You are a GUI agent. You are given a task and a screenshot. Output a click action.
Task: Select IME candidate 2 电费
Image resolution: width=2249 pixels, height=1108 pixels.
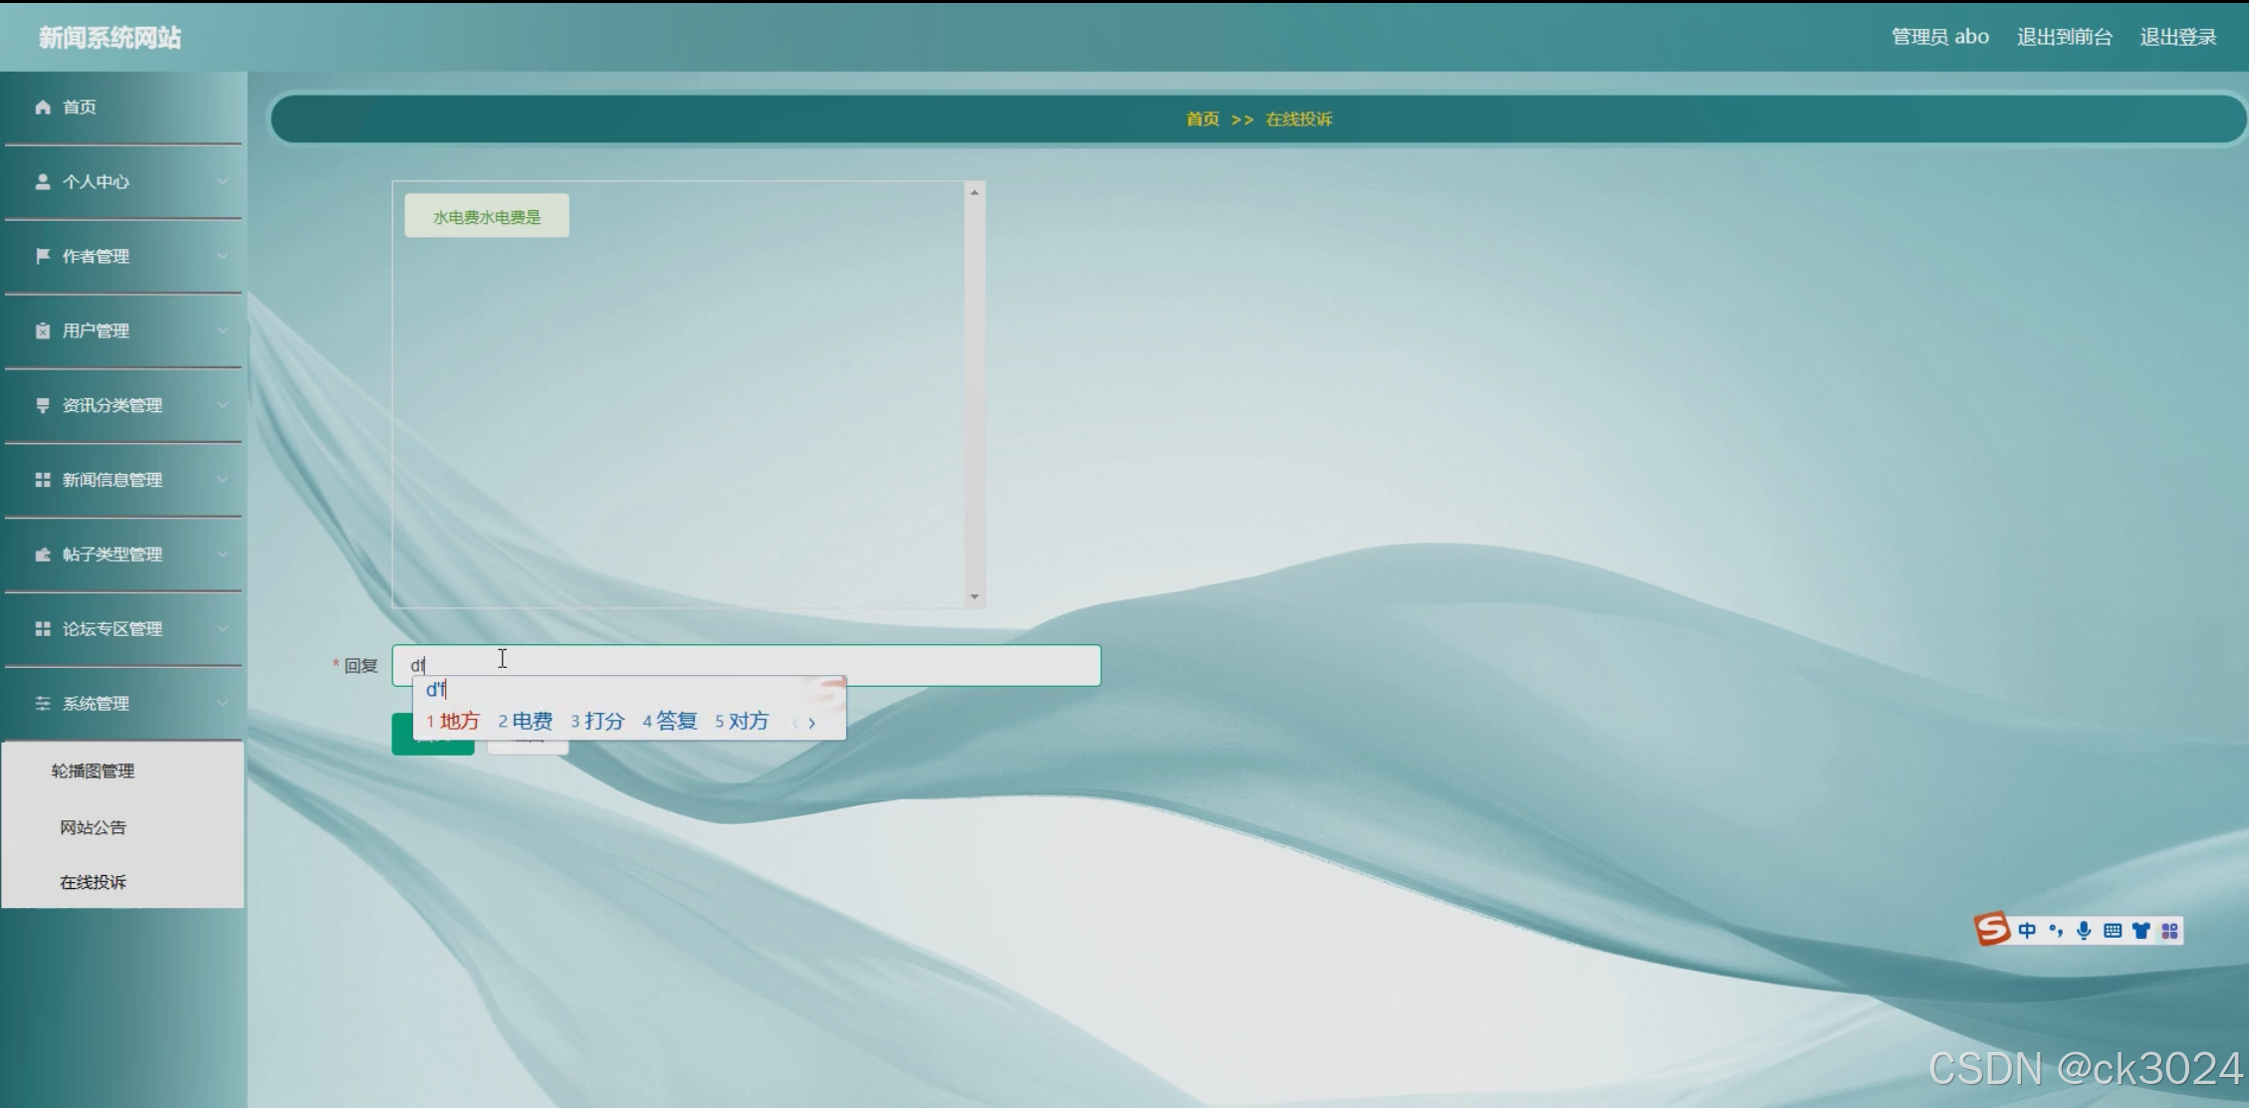(x=526, y=722)
